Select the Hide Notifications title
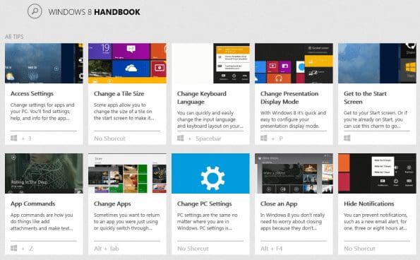 pyautogui.click(x=369, y=204)
